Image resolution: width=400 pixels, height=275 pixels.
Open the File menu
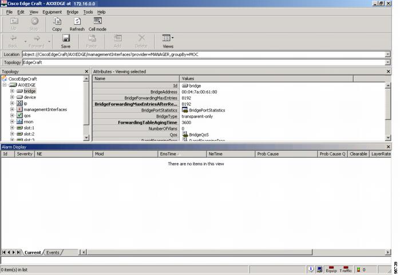pos(9,12)
